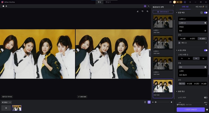
Task: Click the export 1 image button
Action: pos(191,110)
